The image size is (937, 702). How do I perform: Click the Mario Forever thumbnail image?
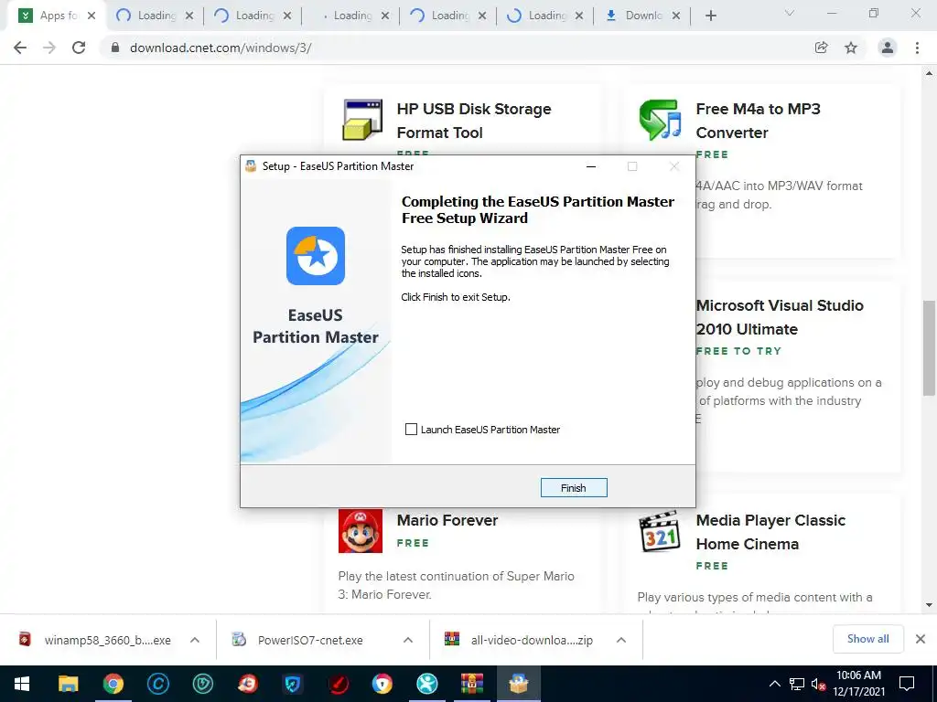(x=361, y=531)
